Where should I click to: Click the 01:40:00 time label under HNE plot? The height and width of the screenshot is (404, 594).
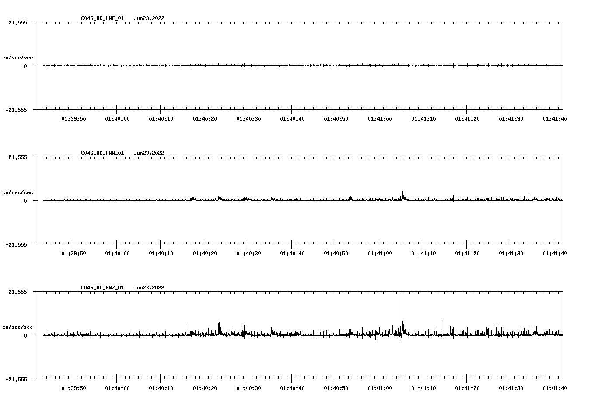tap(117, 118)
